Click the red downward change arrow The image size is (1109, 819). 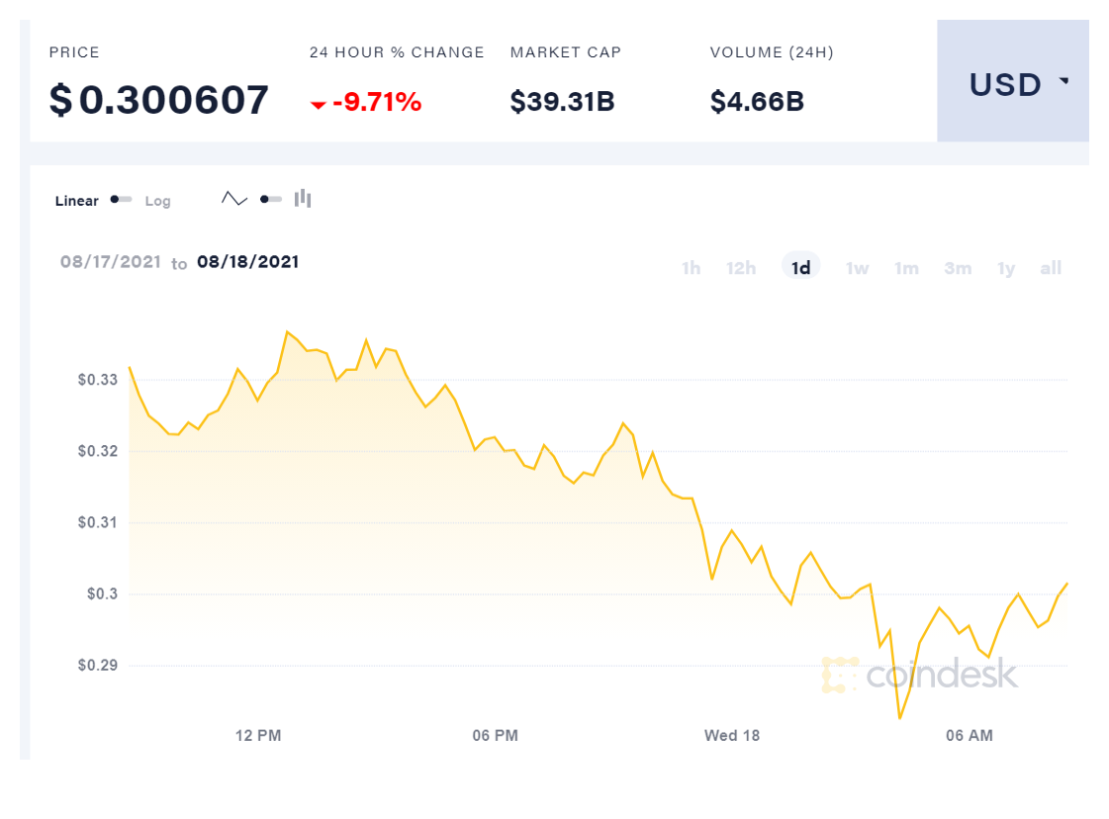click(319, 104)
